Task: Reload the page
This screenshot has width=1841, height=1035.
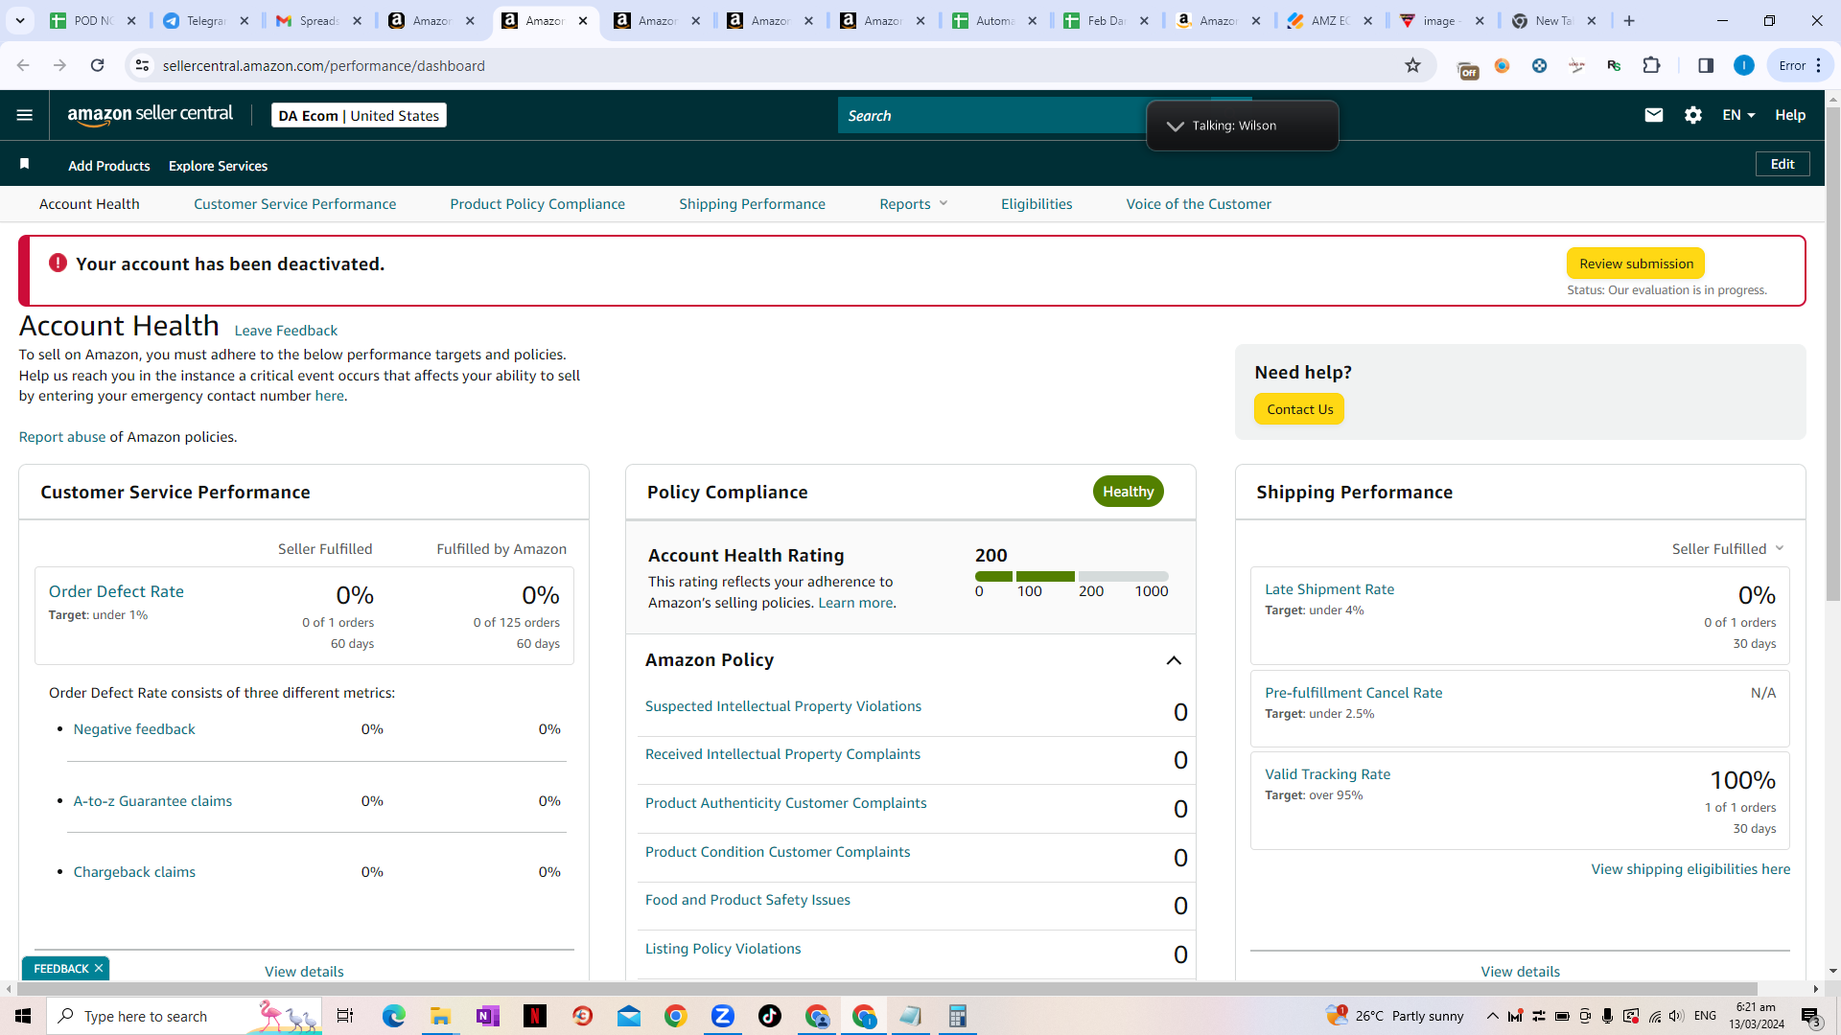Action: coord(97,65)
